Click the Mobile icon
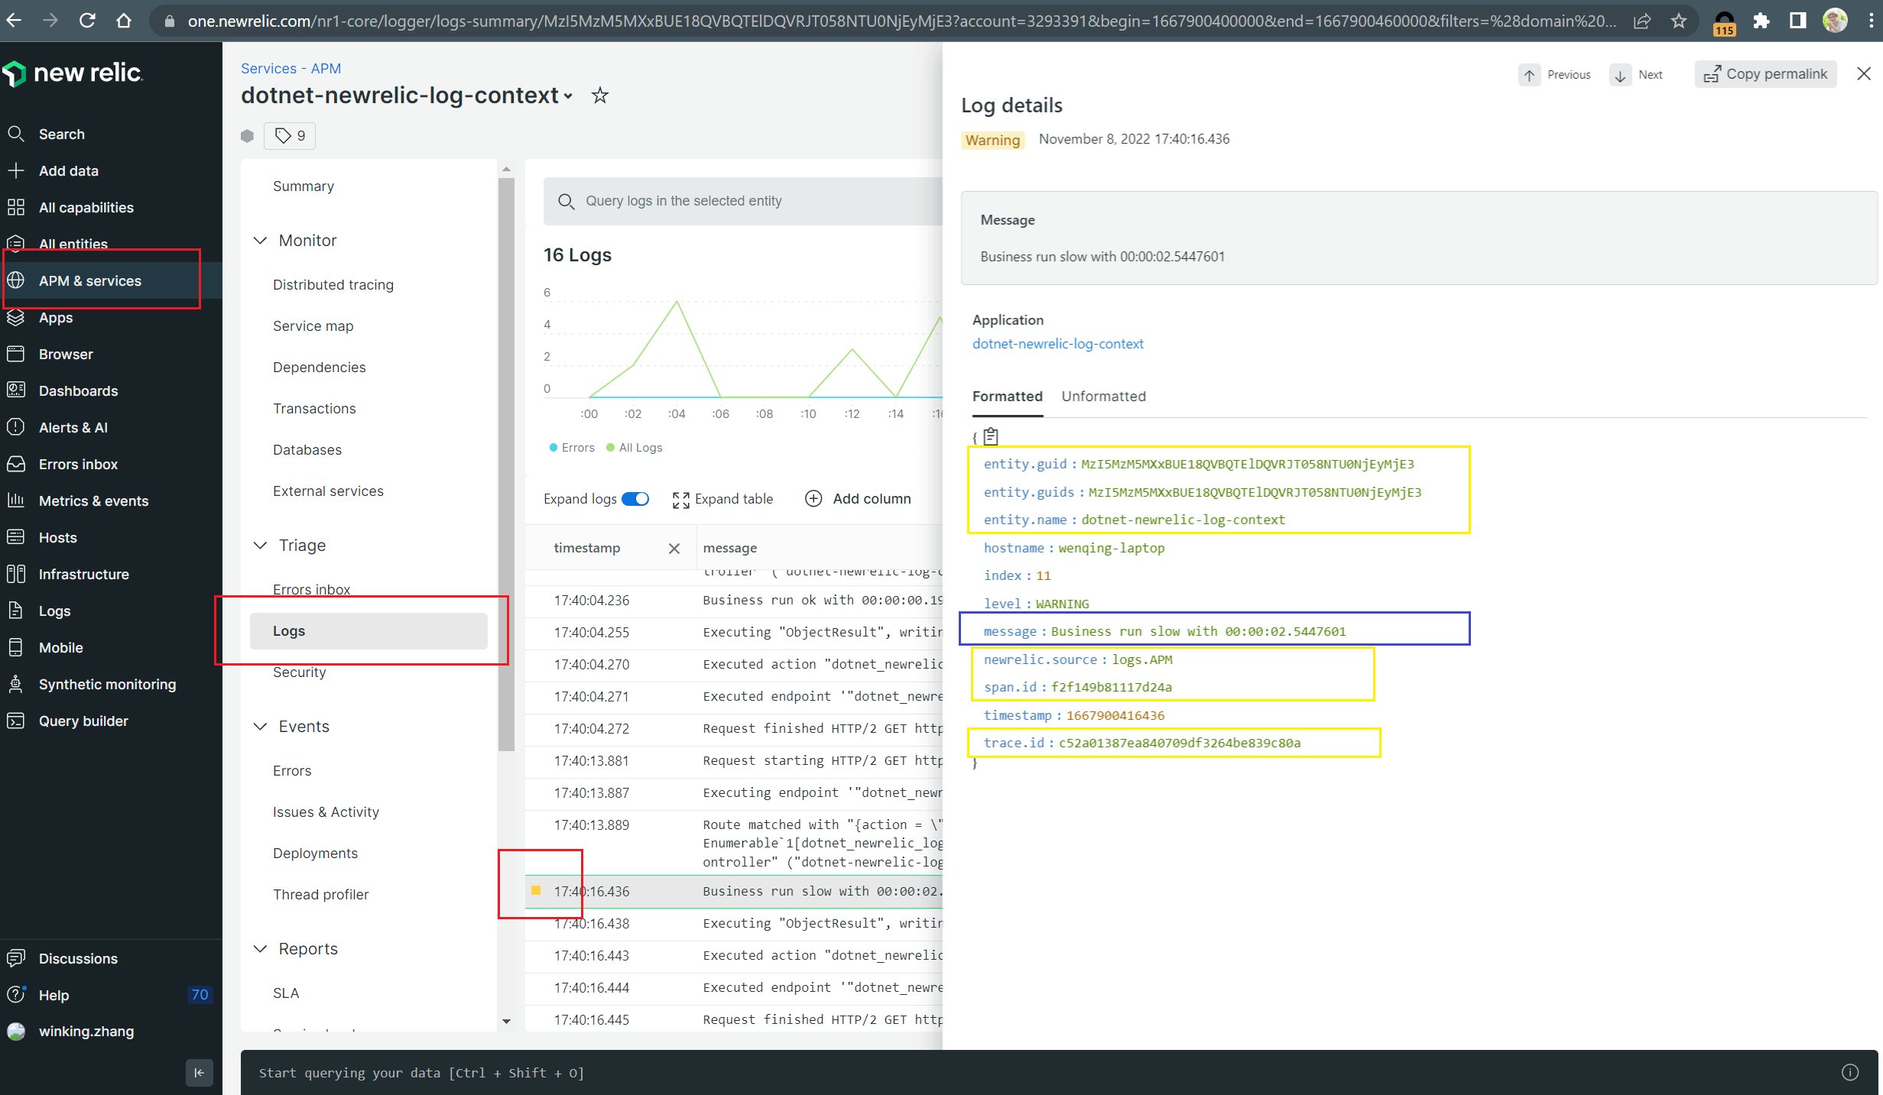Screen dimensions: 1883x1095 coord(16,647)
